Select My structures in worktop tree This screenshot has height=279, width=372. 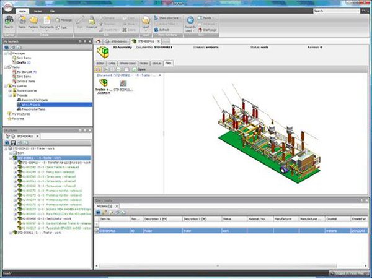point(19,114)
